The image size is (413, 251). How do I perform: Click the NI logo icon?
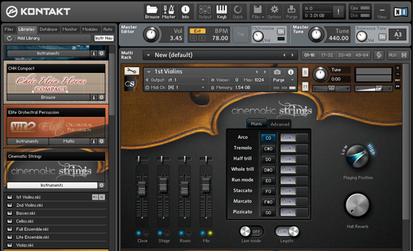tap(400, 12)
